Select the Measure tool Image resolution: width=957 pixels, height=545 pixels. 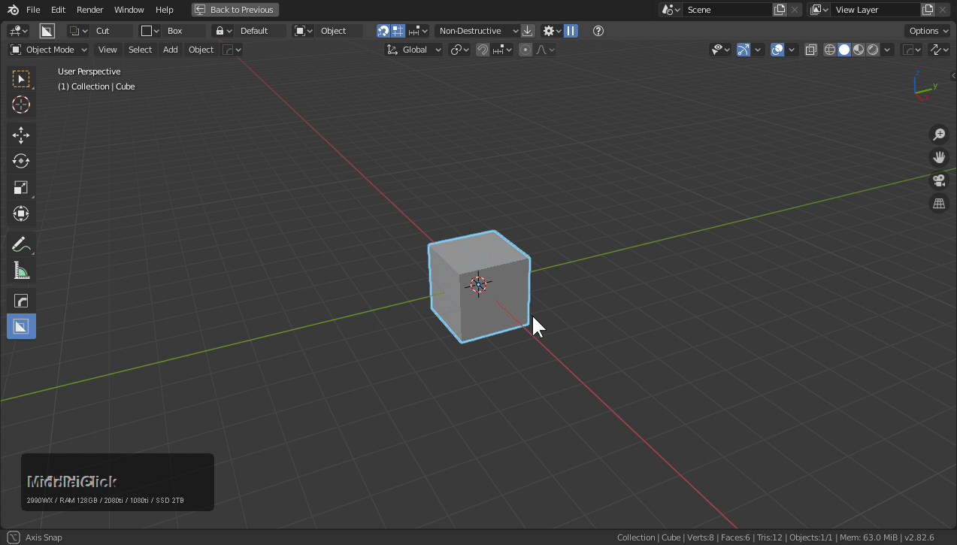pyautogui.click(x=21, y=271)
